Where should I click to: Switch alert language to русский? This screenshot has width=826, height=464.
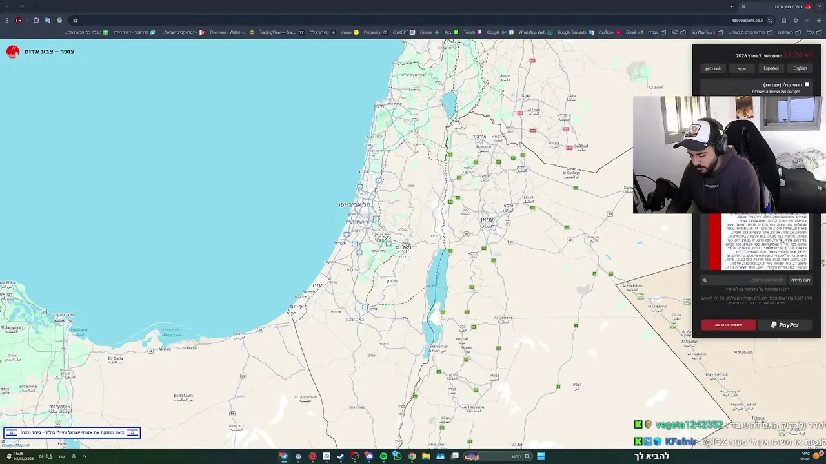[x=713, y=68]
